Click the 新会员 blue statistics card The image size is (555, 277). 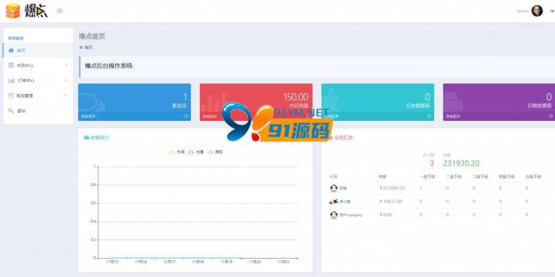134,102
